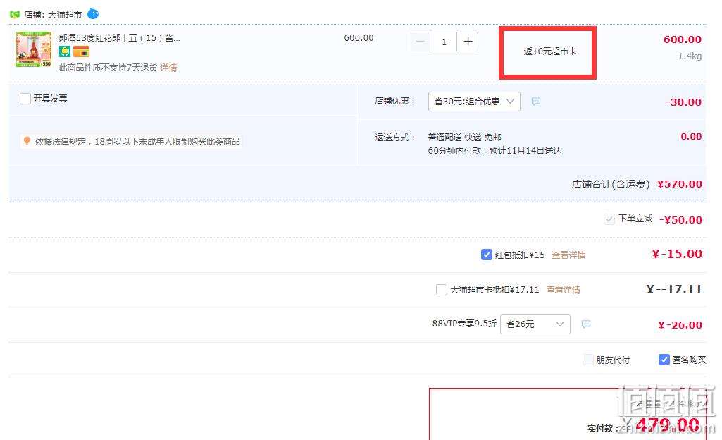This screenshot has width=722, height=440.
Task: Click the Tmall supermarket cat logo icon
Action: (15, 15)
